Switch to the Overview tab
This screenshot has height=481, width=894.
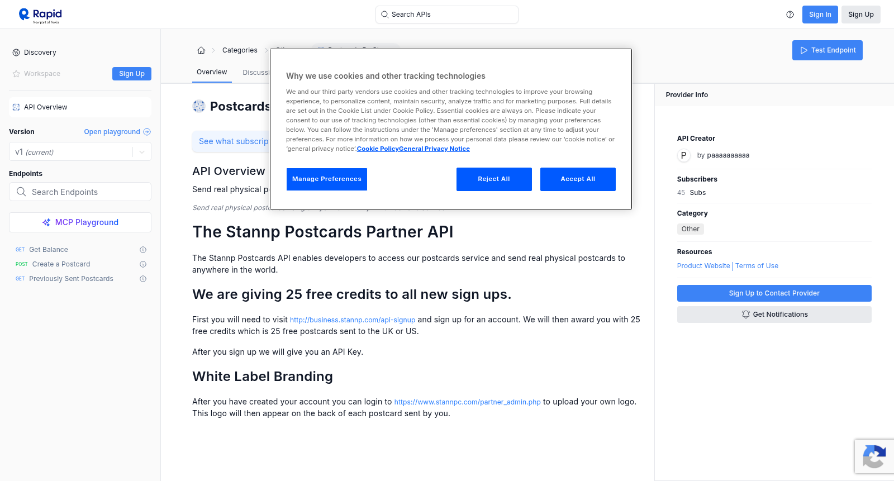point(212,72)
